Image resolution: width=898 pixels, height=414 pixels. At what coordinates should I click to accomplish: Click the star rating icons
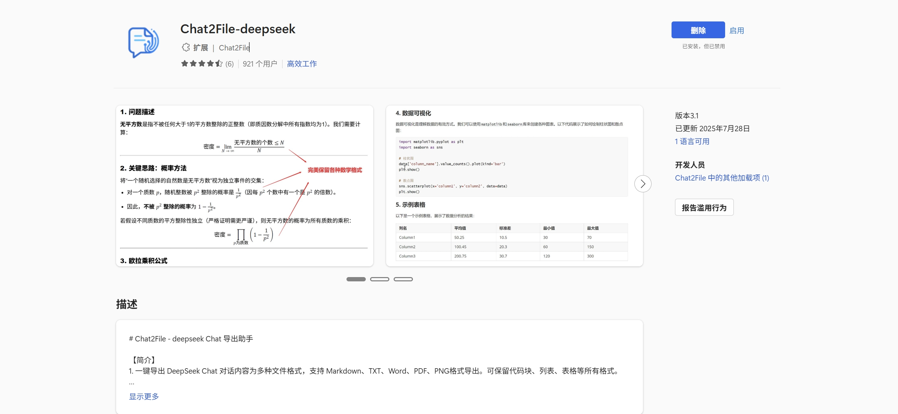[202, 64]
